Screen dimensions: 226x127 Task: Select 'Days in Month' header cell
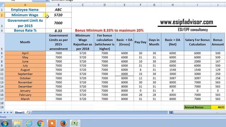(x=154, y=42)
